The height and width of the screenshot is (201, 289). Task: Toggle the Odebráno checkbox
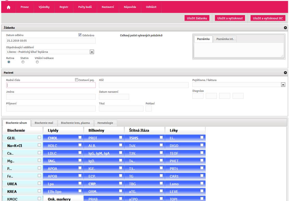click(80, 35)
